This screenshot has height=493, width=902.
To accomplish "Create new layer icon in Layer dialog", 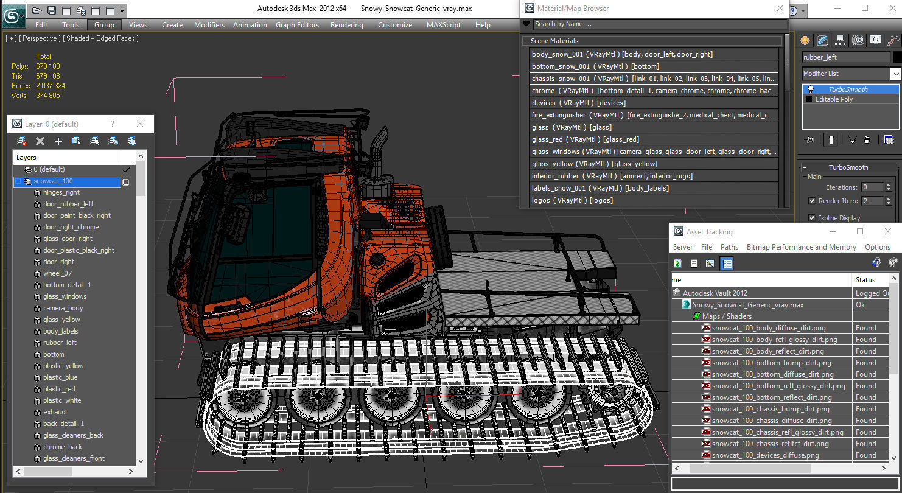I will coord(22,141).
